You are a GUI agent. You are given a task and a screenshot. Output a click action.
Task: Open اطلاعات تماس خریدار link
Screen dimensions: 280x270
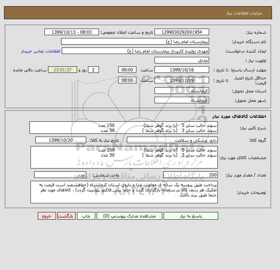coord(41,51)
